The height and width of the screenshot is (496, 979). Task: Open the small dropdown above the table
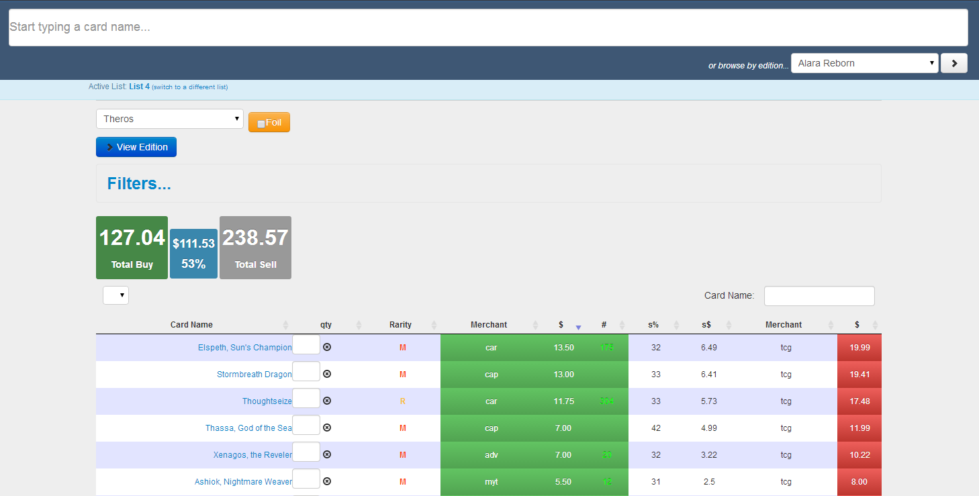(x=115, y=295)
